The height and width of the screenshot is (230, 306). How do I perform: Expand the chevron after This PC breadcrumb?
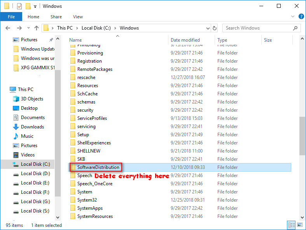77,28
